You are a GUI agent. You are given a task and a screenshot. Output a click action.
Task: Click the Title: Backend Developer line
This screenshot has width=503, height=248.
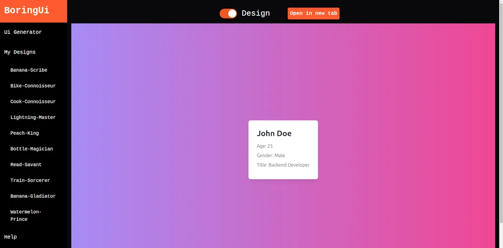click(283, 165)
